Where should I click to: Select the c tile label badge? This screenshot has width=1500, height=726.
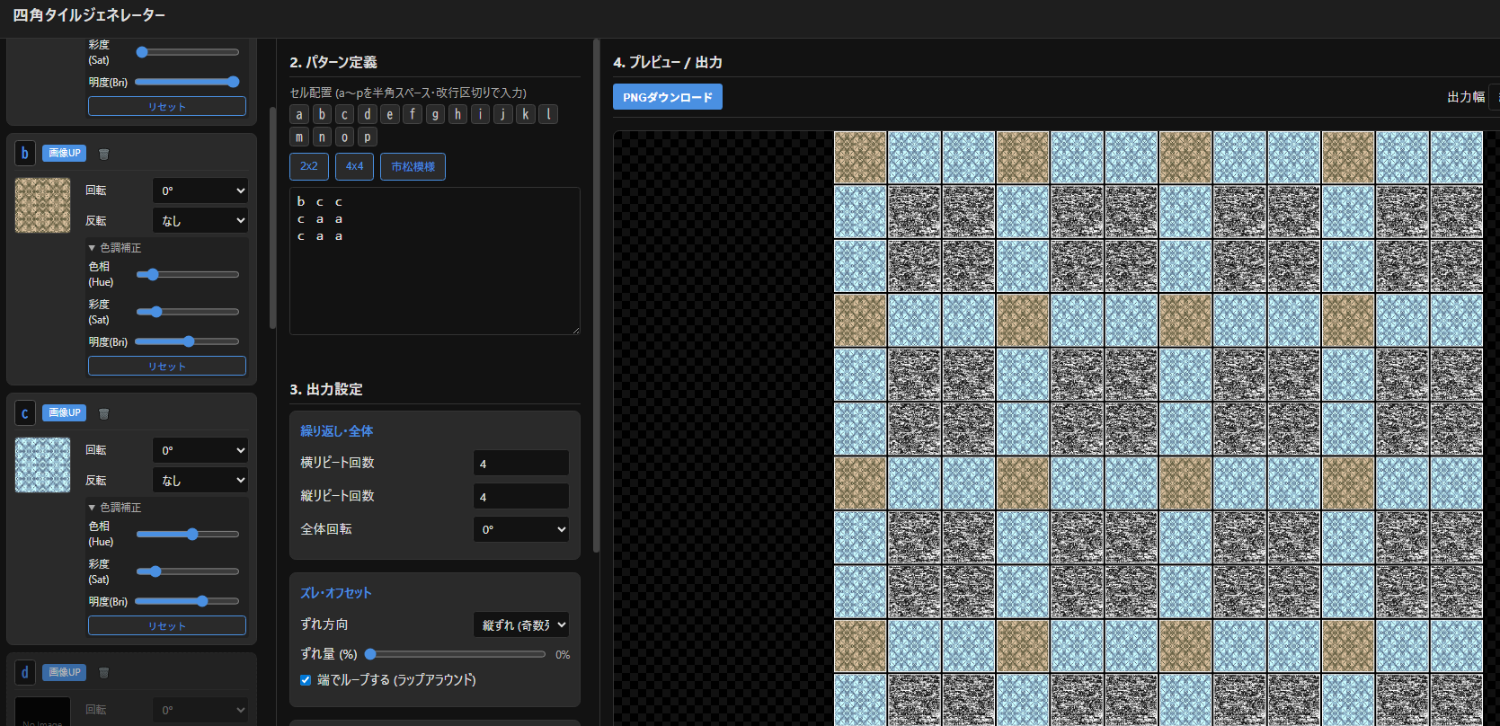(24, 413)
